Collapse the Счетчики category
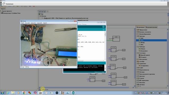This screenshot has height=95, width=169. point(137,53)
